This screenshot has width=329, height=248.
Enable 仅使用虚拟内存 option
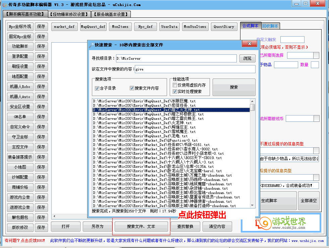(x=175, y=85)
